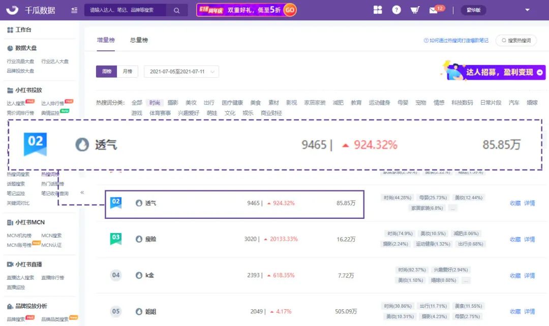Click the magnifier search icon in header
This screenshot has height=326, width=549.
(x=177, y=11)
